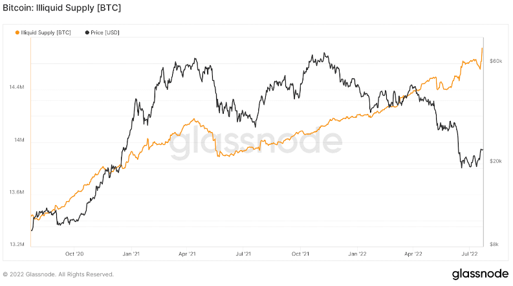
Task: Toggle the Price [USD] legend label
Action: (105, 32)
